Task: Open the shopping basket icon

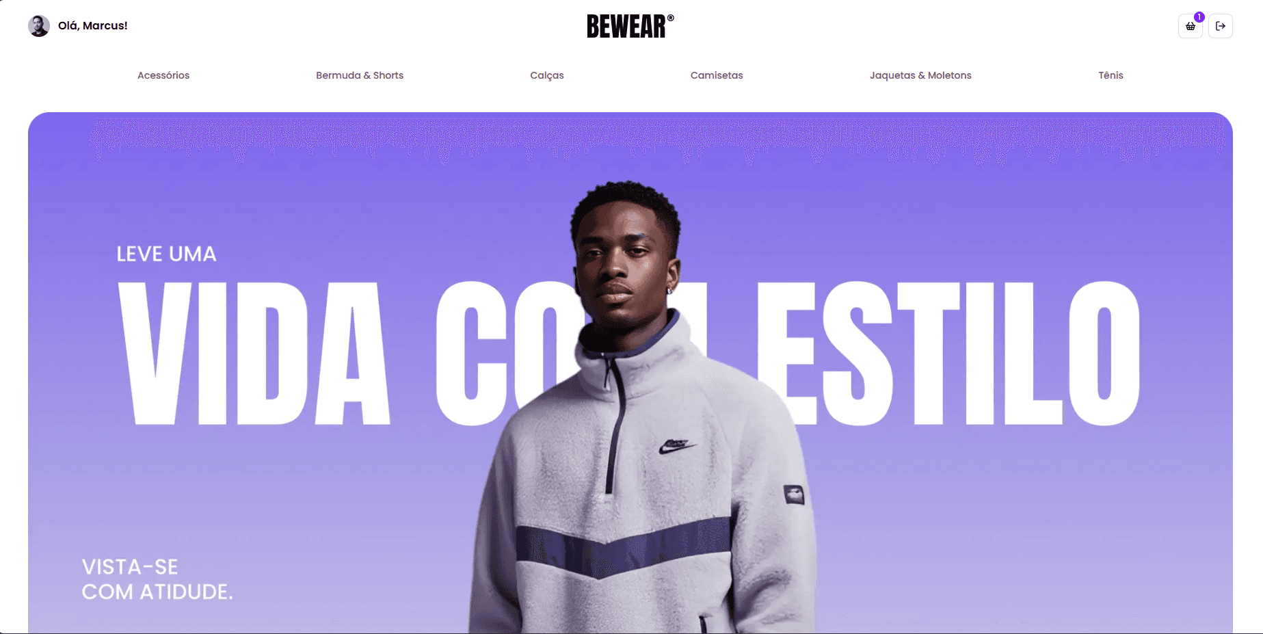Action: coord(1190,26)
